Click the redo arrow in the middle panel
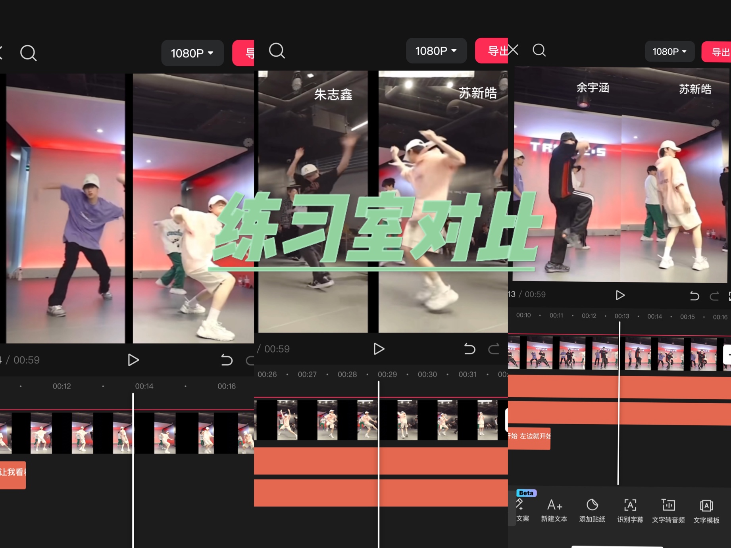 tap(493, 349)
